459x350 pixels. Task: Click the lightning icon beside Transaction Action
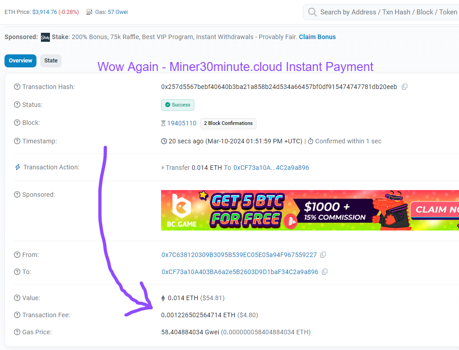click(x=18, y=167)
